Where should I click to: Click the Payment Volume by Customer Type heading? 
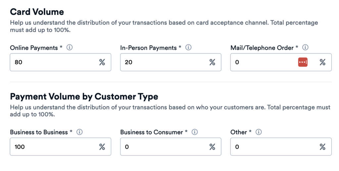pyautogui.click(x=84, y=97)
